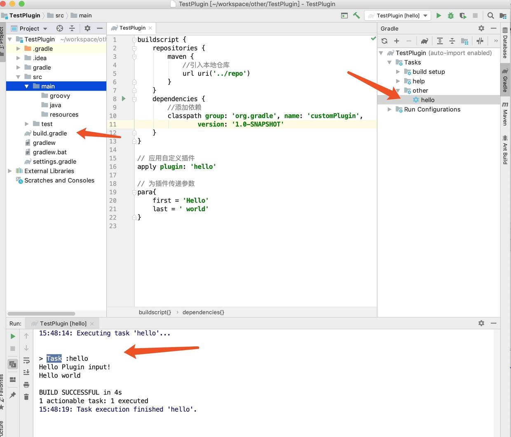This screenshot has height=437, width=511.
Task: Toggle offline mode icon in Gradle toolbar
Action: point(480,41)
